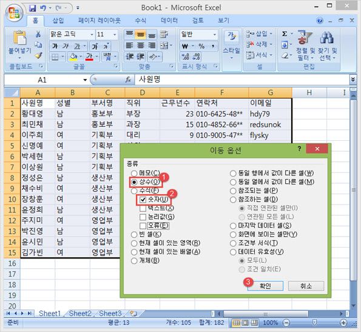361x332 pixels.
Task: Open the 스타일 gallery button
Action: [x=232, y=45]
